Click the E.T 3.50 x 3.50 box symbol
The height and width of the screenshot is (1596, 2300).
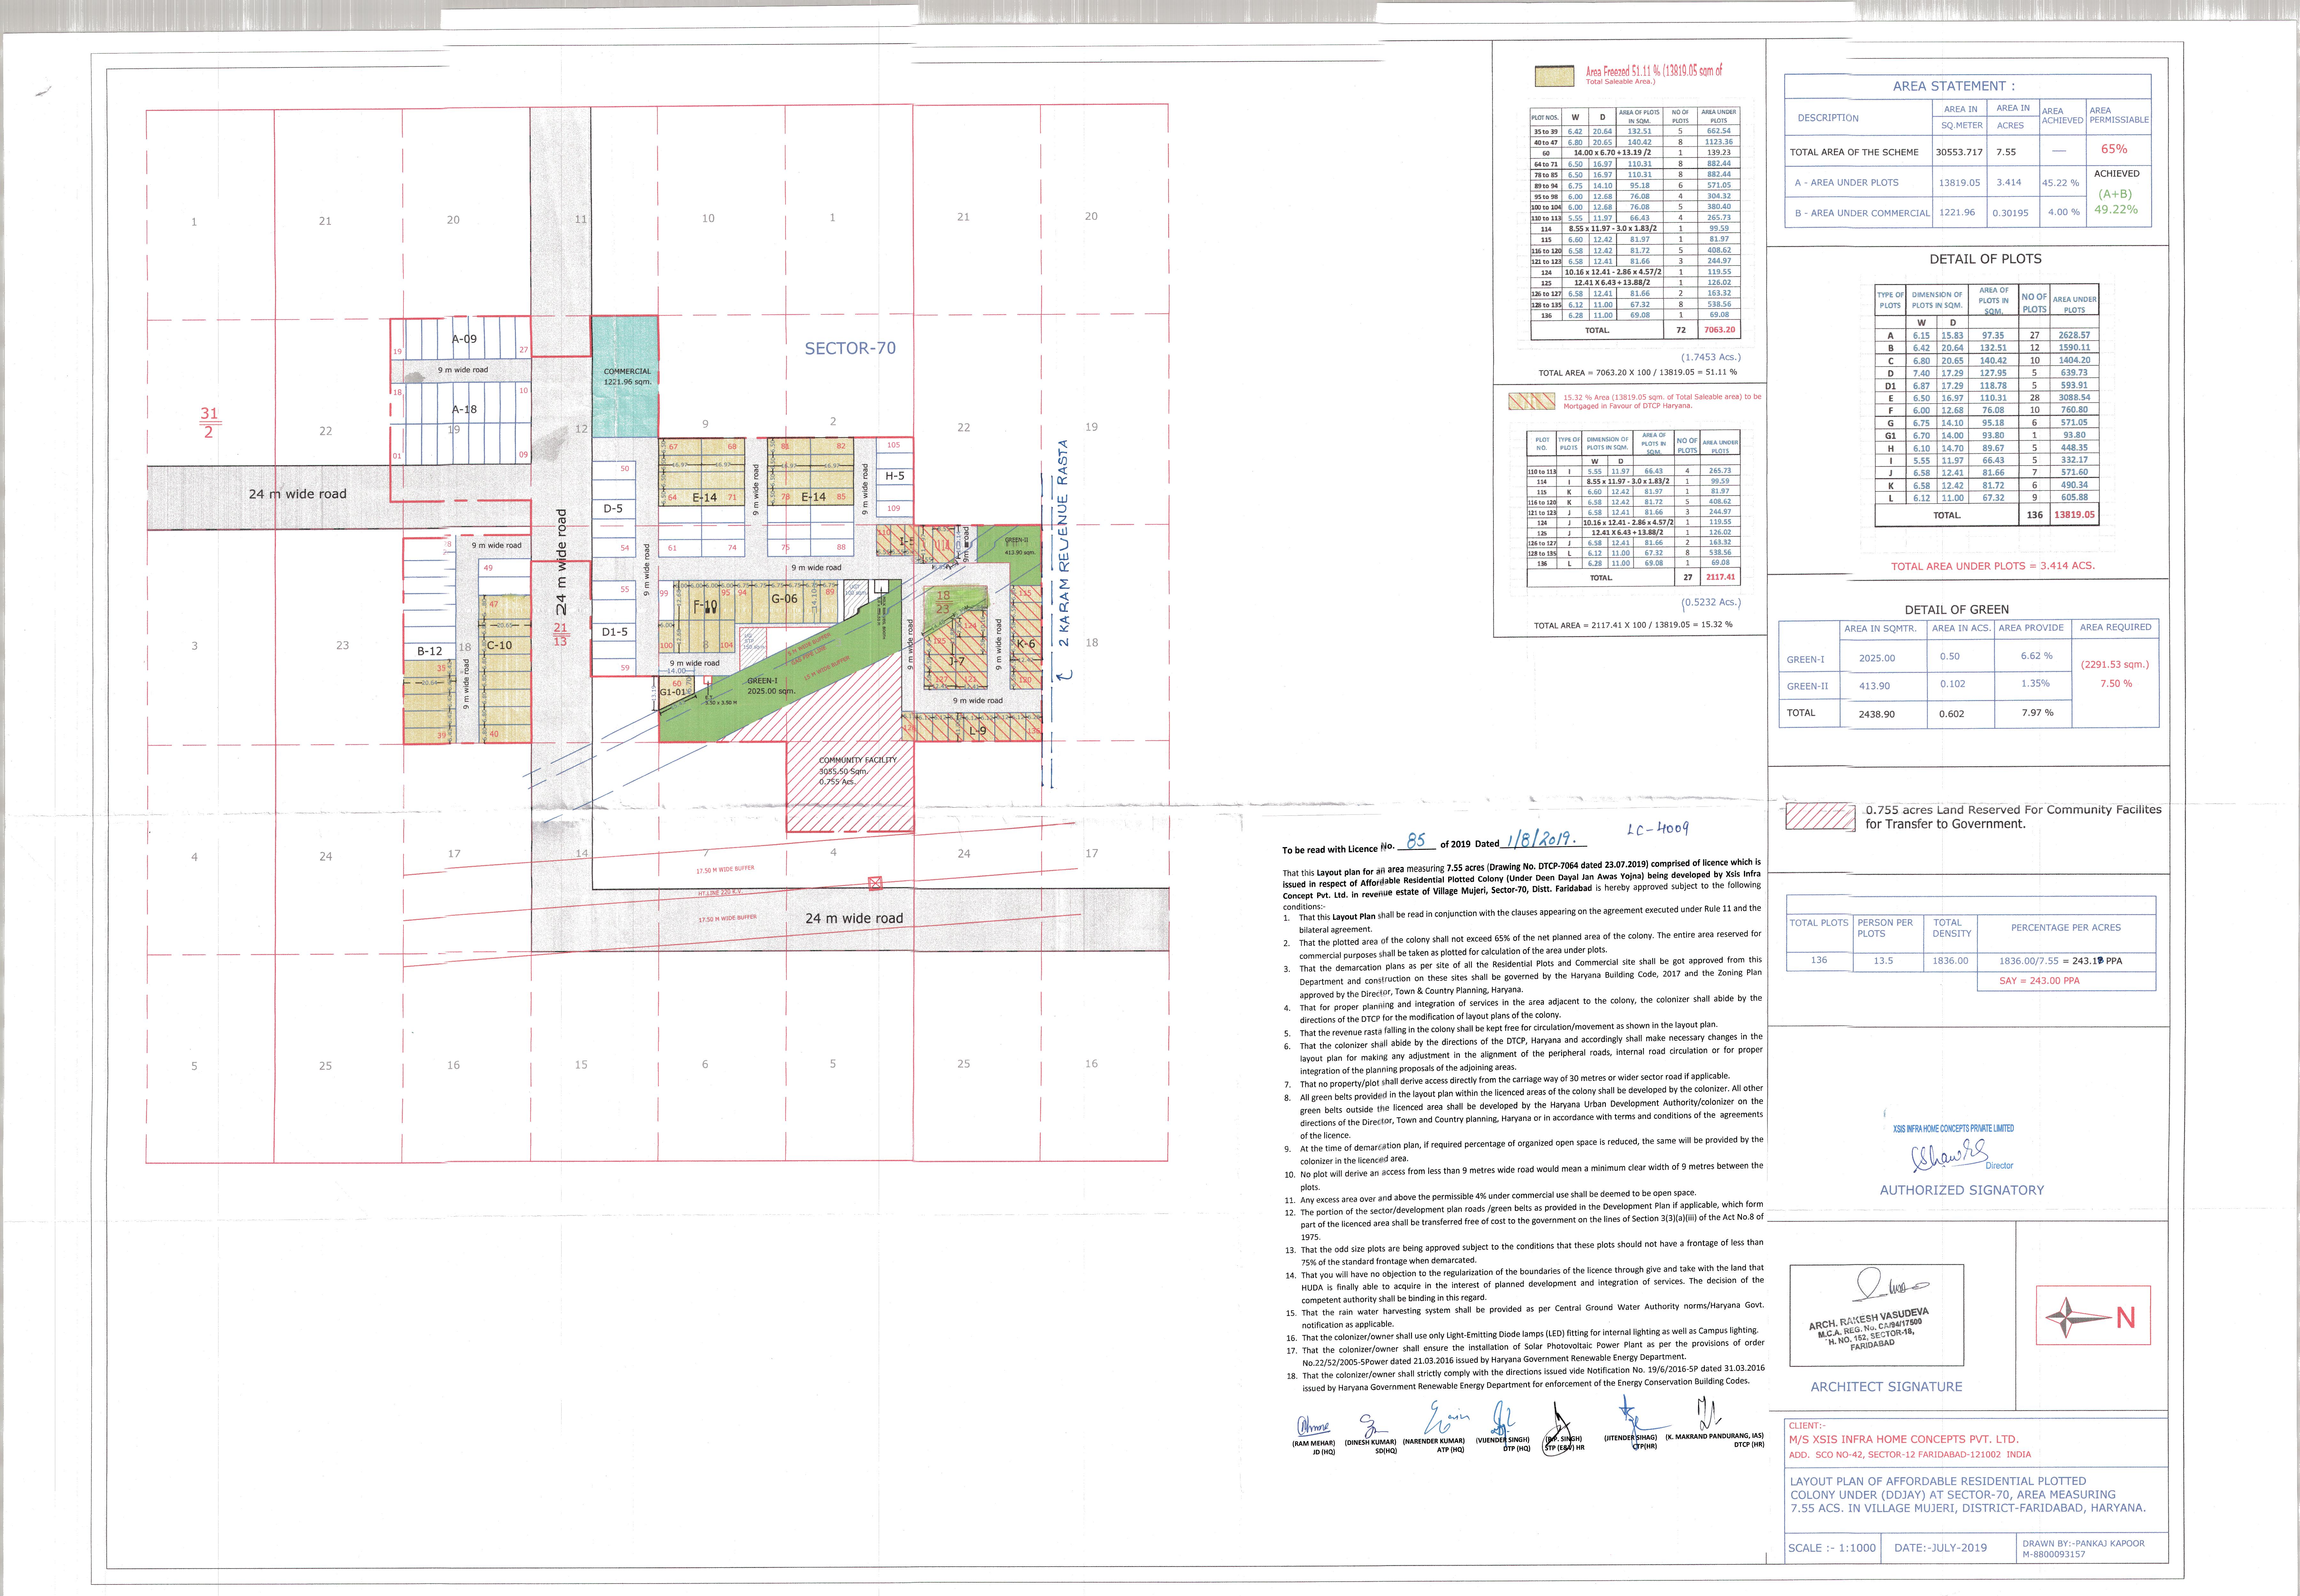tap(708, 680)
